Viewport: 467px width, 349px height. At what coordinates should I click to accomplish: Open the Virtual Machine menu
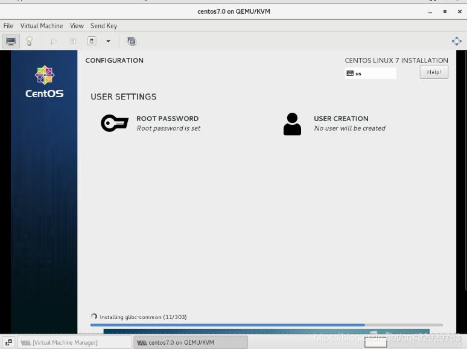[42, 26]
